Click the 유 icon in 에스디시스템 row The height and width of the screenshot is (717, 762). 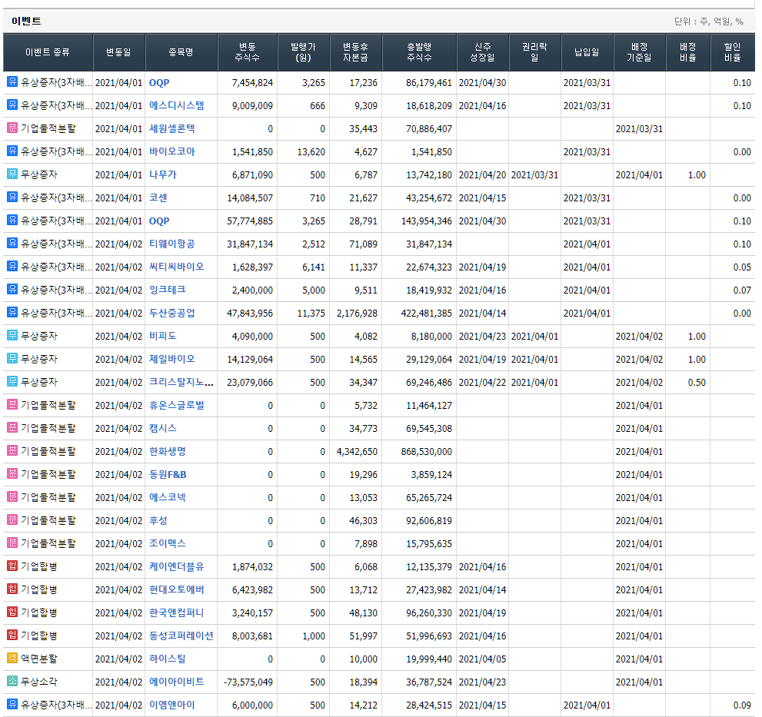(12, 105)
